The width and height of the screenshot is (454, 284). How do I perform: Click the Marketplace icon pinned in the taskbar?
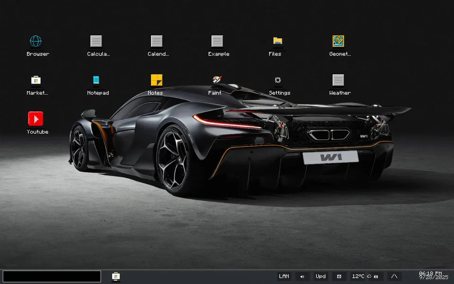(116, 276)
